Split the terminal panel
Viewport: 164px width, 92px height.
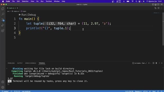coord(153,63)
